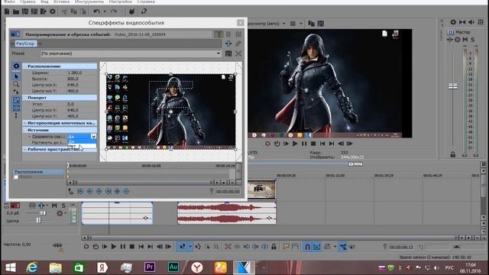Click the move freely vertical arrow tool
489x275 pixels.
coord(16,115)
